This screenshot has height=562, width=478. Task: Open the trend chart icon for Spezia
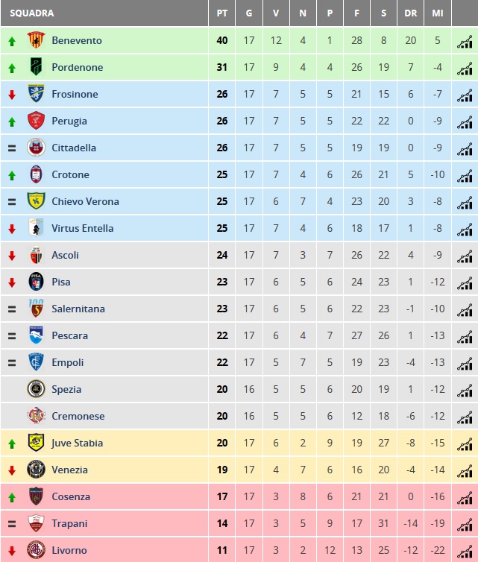pos(465,390)
